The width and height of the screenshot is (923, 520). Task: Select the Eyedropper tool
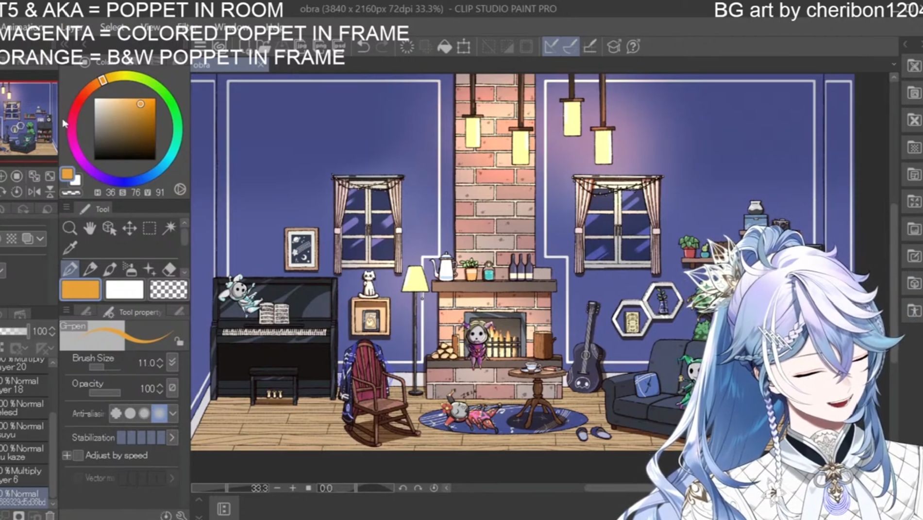click(x=69, y=248)
